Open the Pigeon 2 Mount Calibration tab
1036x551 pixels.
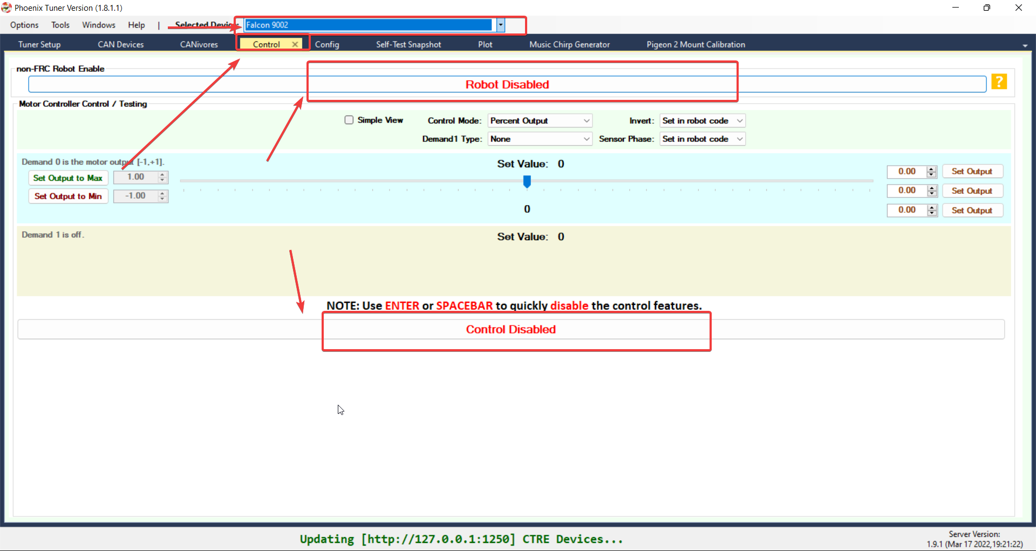[696, 44]
